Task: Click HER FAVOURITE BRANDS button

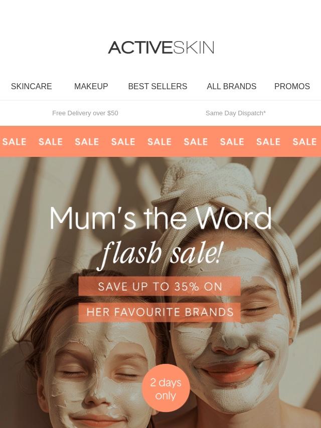Action: [159, 312]
